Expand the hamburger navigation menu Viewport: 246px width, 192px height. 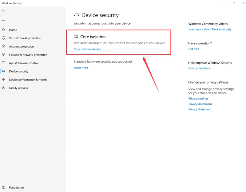pos(3,20)
